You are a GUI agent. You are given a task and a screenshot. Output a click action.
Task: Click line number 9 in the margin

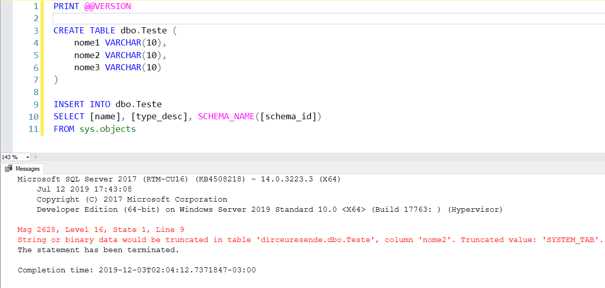click(36, 105)
